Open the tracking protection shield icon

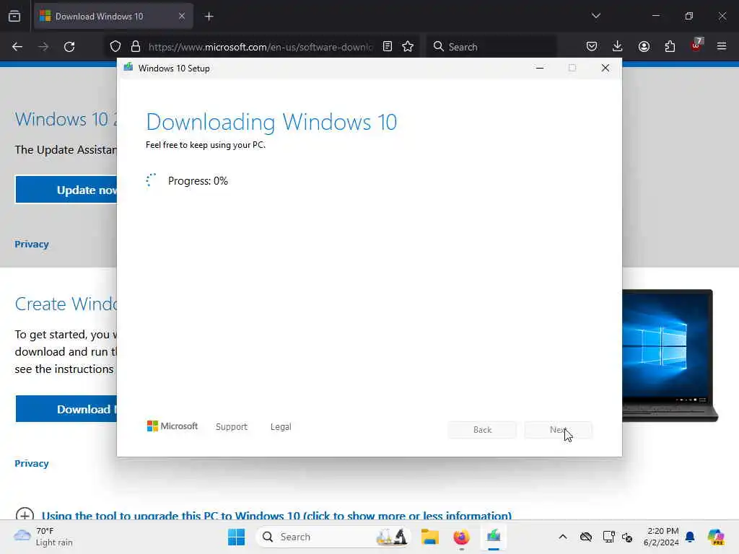pyautogui.click(x=115, y=47)
